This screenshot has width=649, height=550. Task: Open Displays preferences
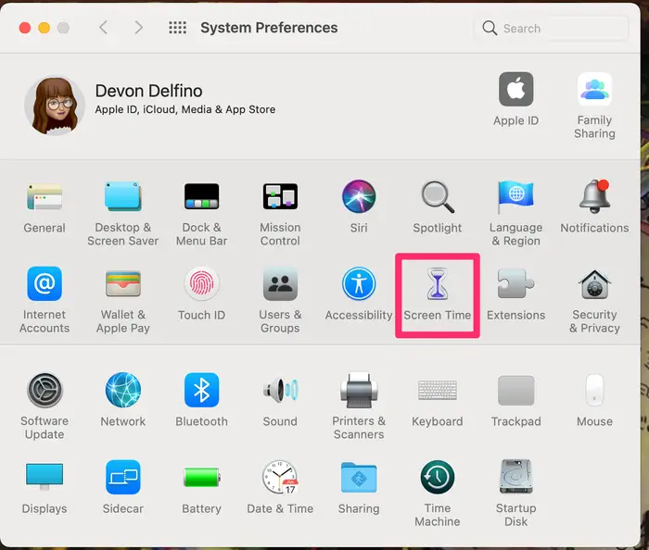pos(45,476)
